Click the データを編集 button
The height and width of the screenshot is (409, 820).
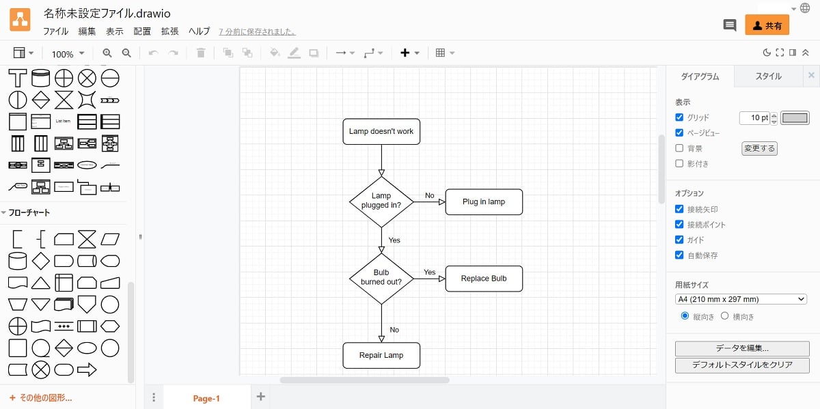(x=741, y=348)
